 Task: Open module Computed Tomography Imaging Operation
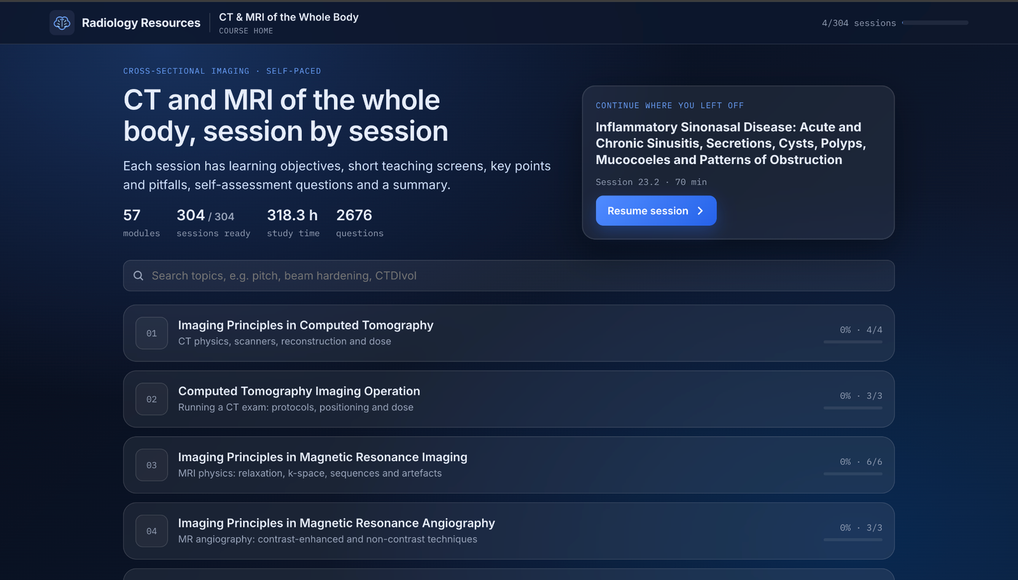coord(508,399)
